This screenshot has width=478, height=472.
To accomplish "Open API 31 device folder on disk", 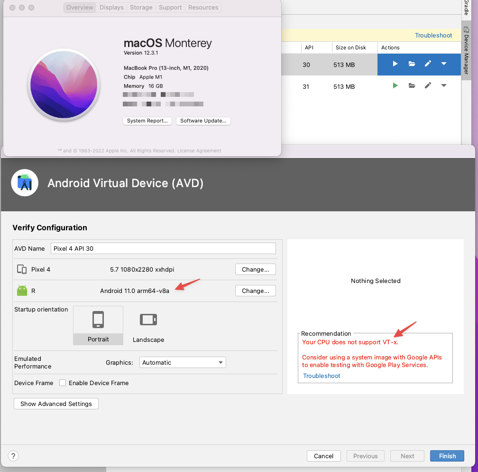I will click(x=412, y=85).
